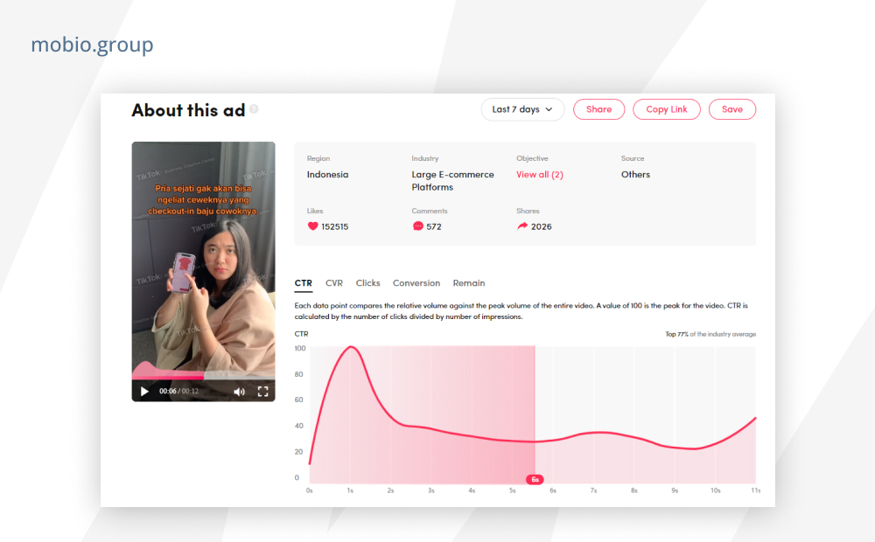Open the Conversion tab

(416, 283)
